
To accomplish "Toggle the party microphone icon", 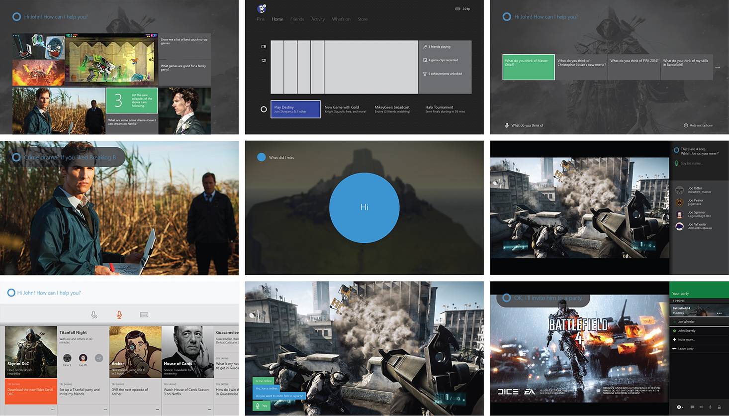I will (x=710, y=407).
